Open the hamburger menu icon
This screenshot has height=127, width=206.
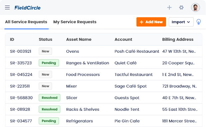pos(7,8)
